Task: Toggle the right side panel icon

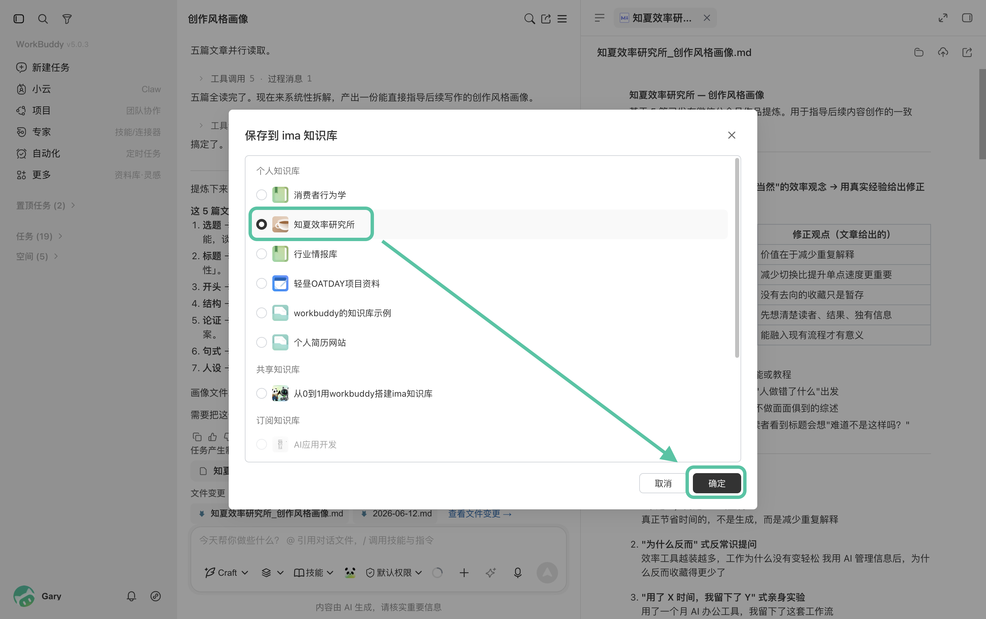Action: 967,18
